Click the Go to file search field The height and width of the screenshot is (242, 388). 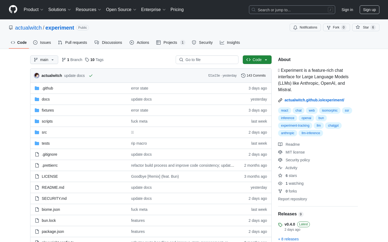[x=207, y=60]
